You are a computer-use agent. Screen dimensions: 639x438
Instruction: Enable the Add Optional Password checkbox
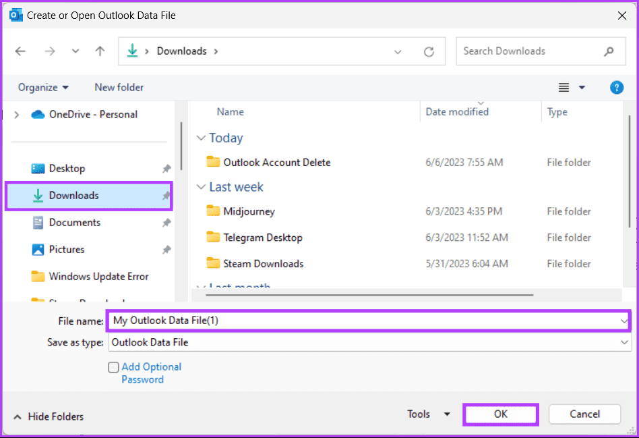click(114, 367)
